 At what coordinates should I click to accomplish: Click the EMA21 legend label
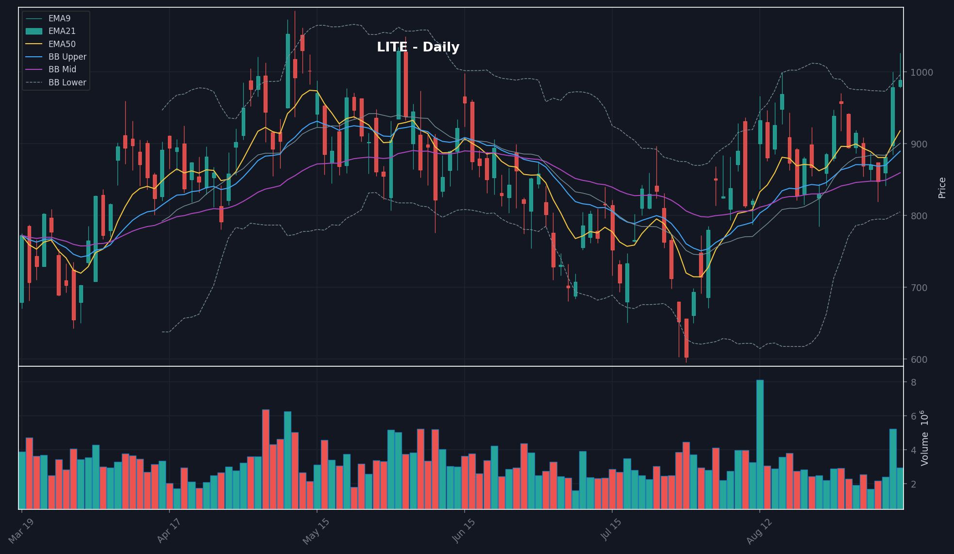click(62, 31)
